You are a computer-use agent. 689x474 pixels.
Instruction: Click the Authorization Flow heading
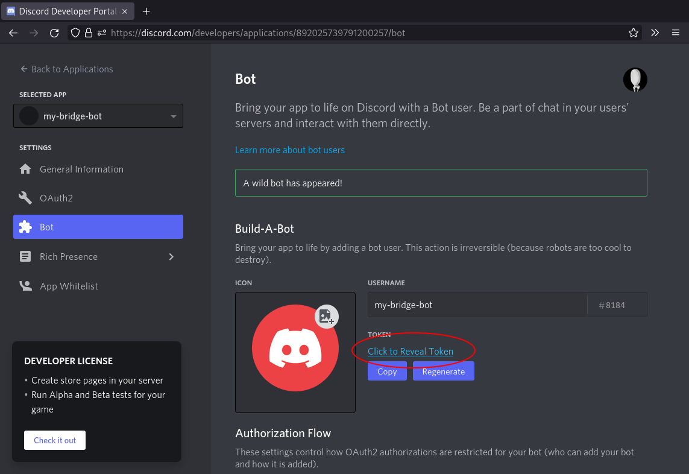pyautogui.click(x=283, y=433)
